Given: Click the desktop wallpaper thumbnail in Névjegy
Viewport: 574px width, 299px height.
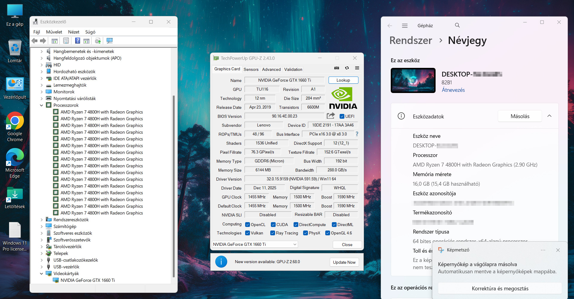Looking at the screenshot, I should tap(413, 80).
